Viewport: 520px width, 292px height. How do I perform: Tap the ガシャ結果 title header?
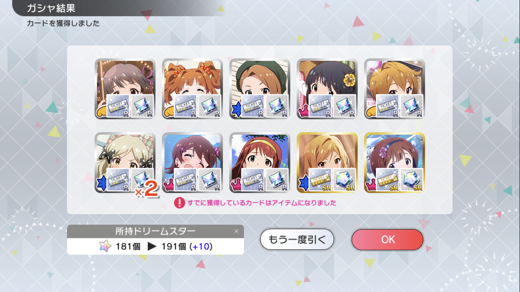(51, 8)
